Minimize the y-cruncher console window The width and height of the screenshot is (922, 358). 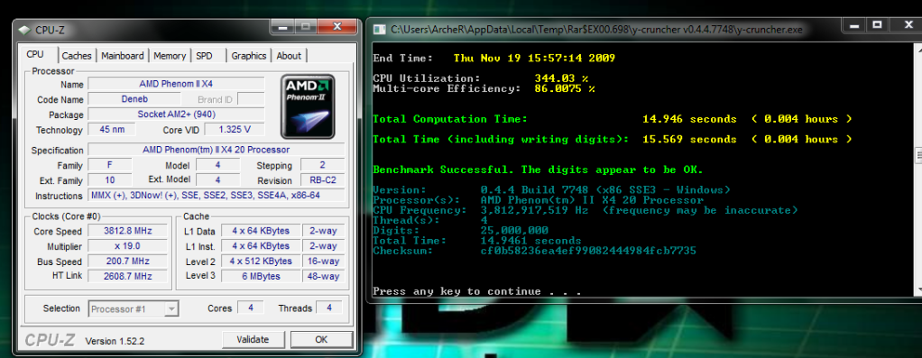point(853,24)
